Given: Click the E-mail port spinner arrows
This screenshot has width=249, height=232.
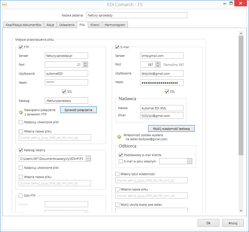Looking at the screenshot, I should [158, 64].
